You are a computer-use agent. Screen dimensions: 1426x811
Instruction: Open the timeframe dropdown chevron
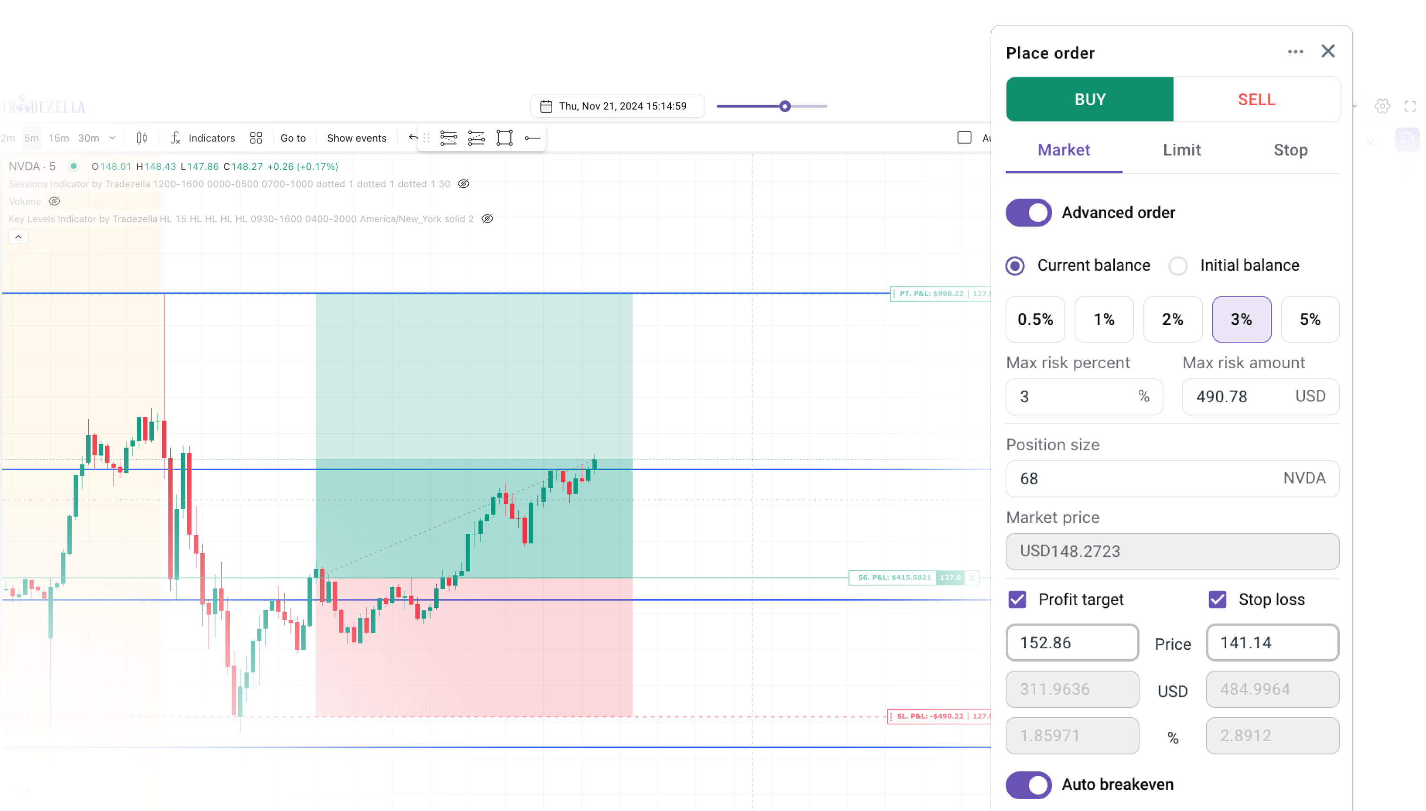(x=113, y=138)
